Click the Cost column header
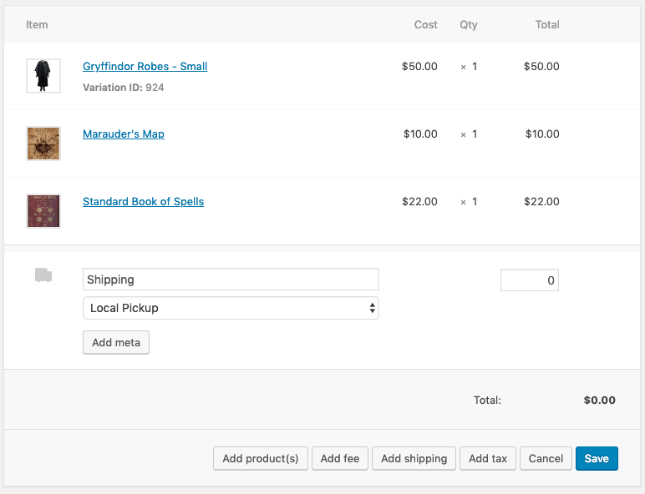Viewport: 645px width, 494px height. coord(425,25)
